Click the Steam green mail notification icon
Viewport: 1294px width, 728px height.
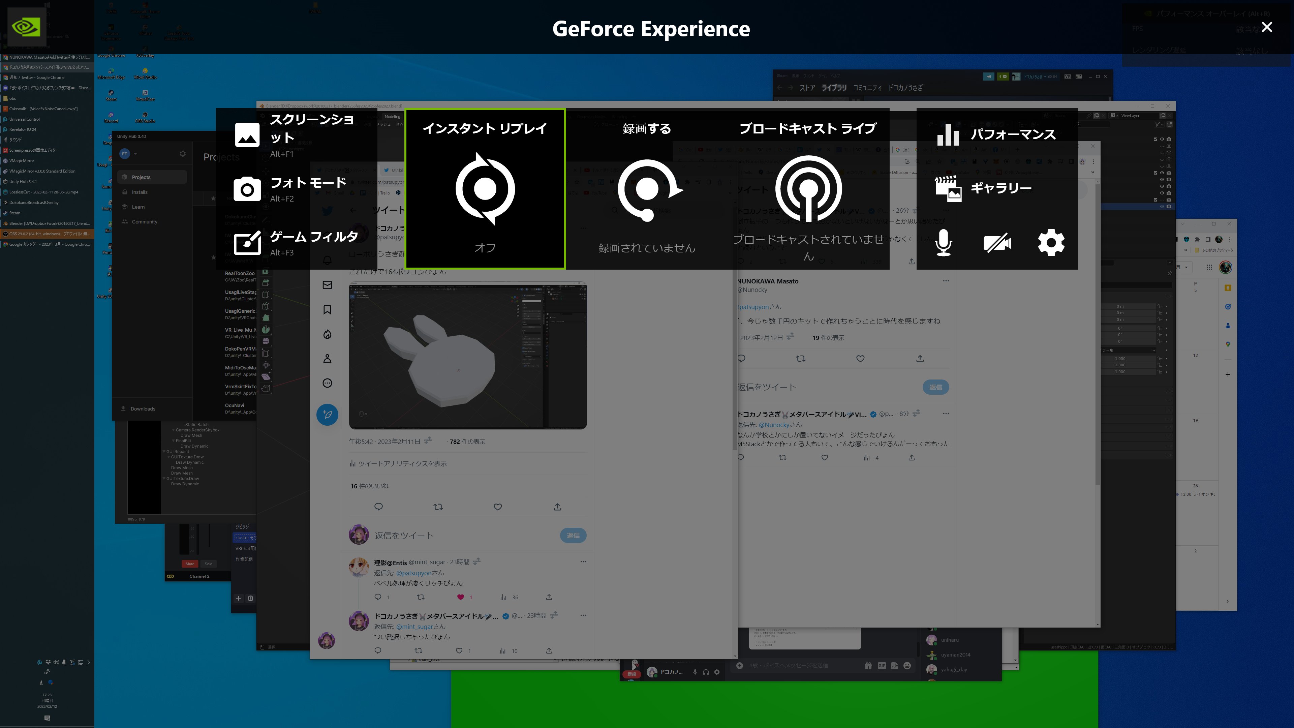point(1003,77)
